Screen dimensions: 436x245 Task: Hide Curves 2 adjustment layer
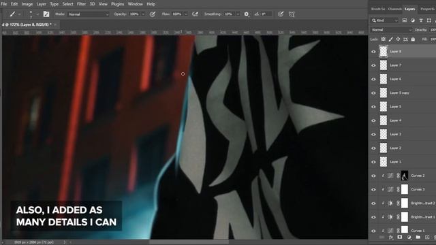point(373,176)
